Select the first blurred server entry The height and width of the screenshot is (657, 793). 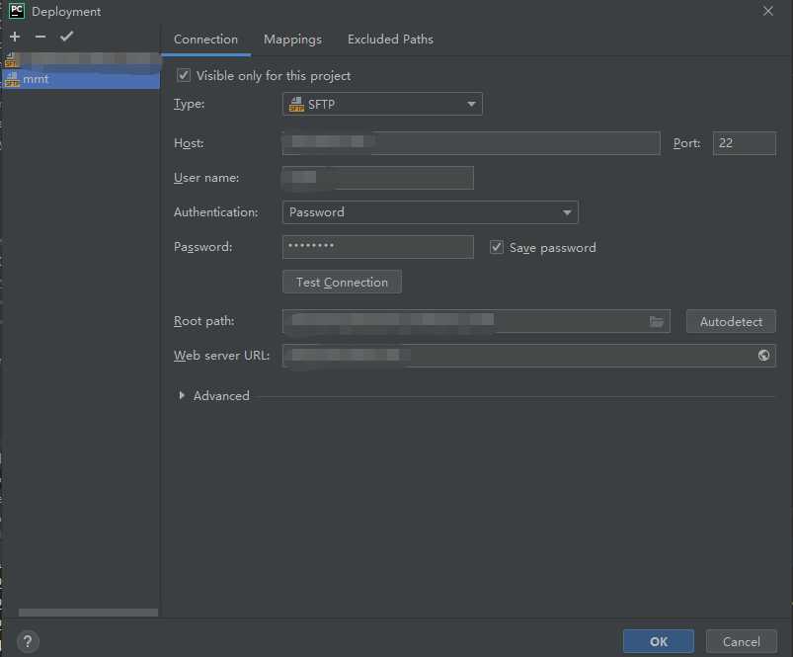79,60
